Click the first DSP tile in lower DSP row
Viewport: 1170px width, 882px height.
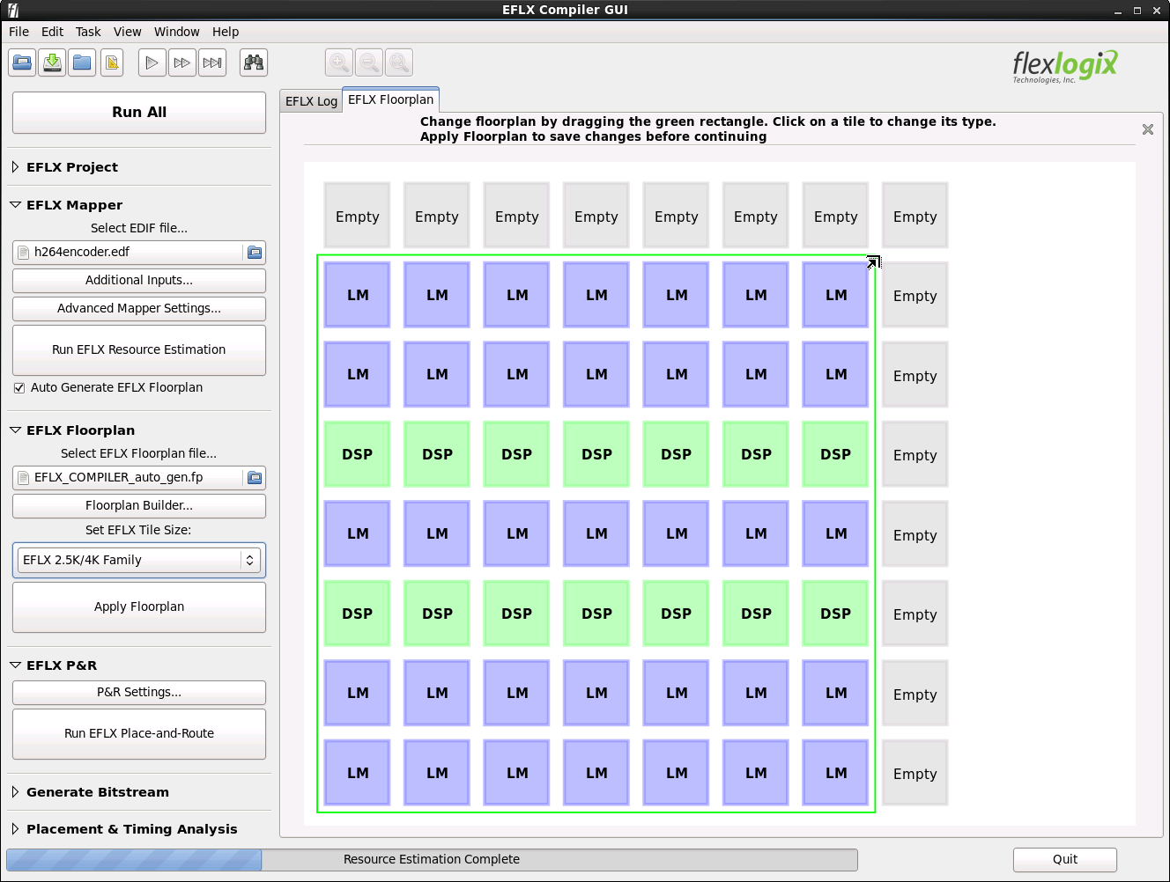pyautogui.click(x=357, y=614)
